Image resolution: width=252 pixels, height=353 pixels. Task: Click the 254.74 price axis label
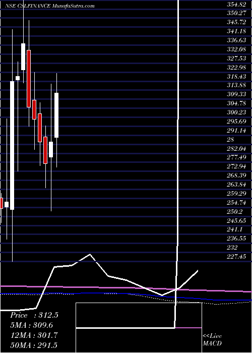click(x=236, y=202)
